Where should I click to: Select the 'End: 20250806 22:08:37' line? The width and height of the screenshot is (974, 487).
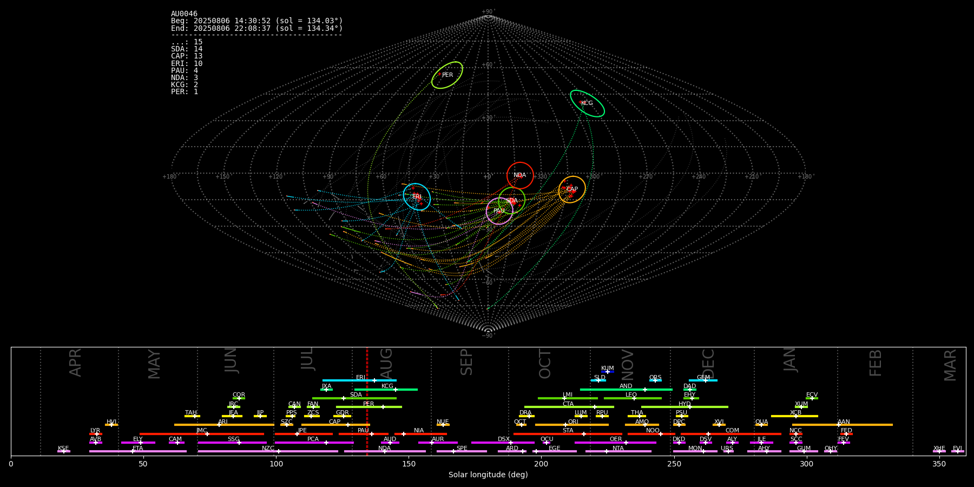coord(257,28)
